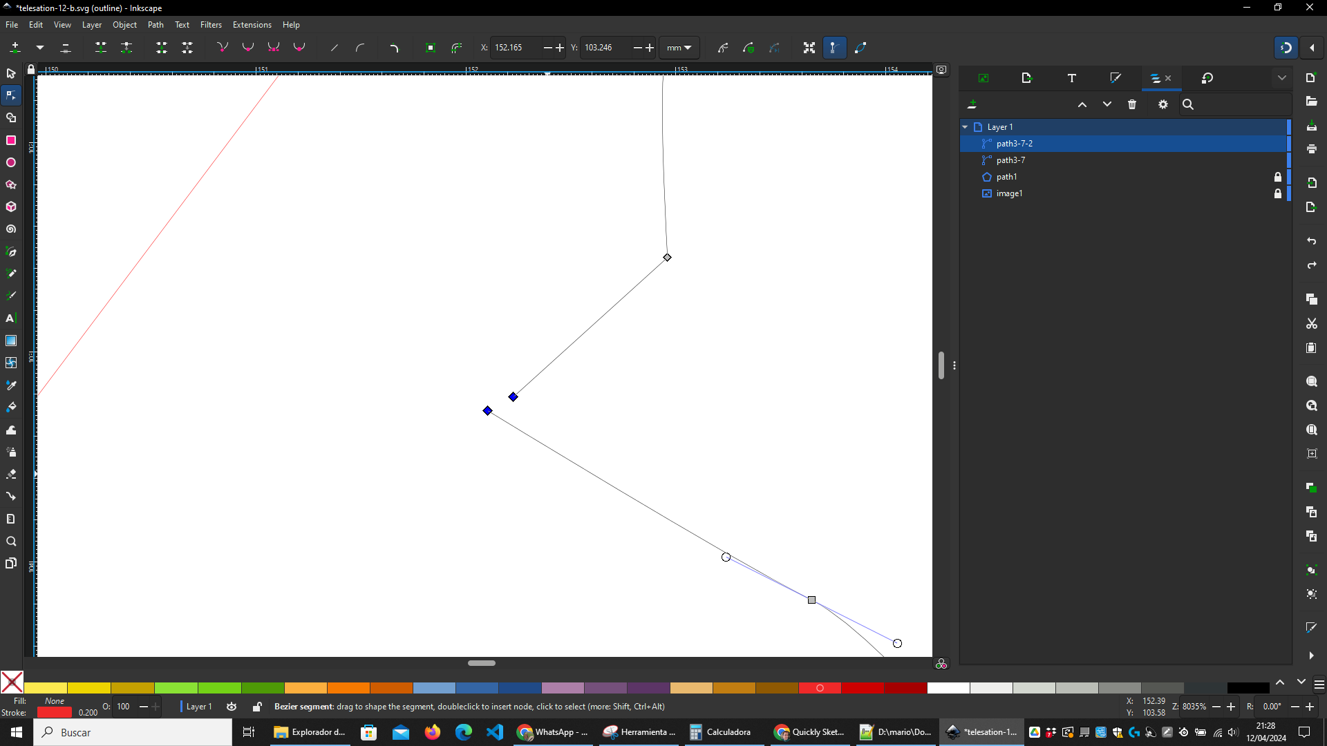Select the Gradient tool
The width and height of the screenshot is (1327, 746).
pyautogui.click(x=11, y=341)
